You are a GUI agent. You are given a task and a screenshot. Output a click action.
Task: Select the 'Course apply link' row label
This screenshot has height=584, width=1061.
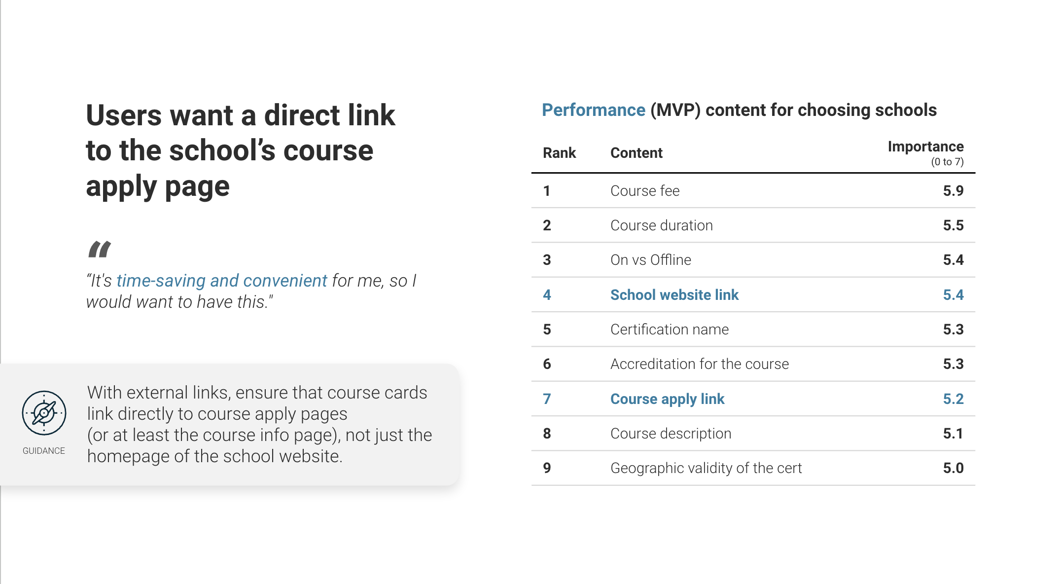pos(667,399)
